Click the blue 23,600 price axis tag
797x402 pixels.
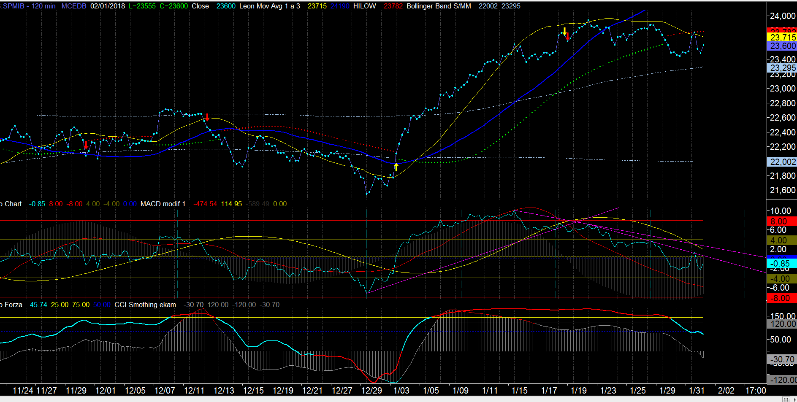pos(782,46)
